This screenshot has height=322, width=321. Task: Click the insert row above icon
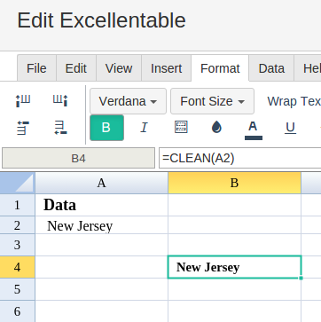point(23,128)
